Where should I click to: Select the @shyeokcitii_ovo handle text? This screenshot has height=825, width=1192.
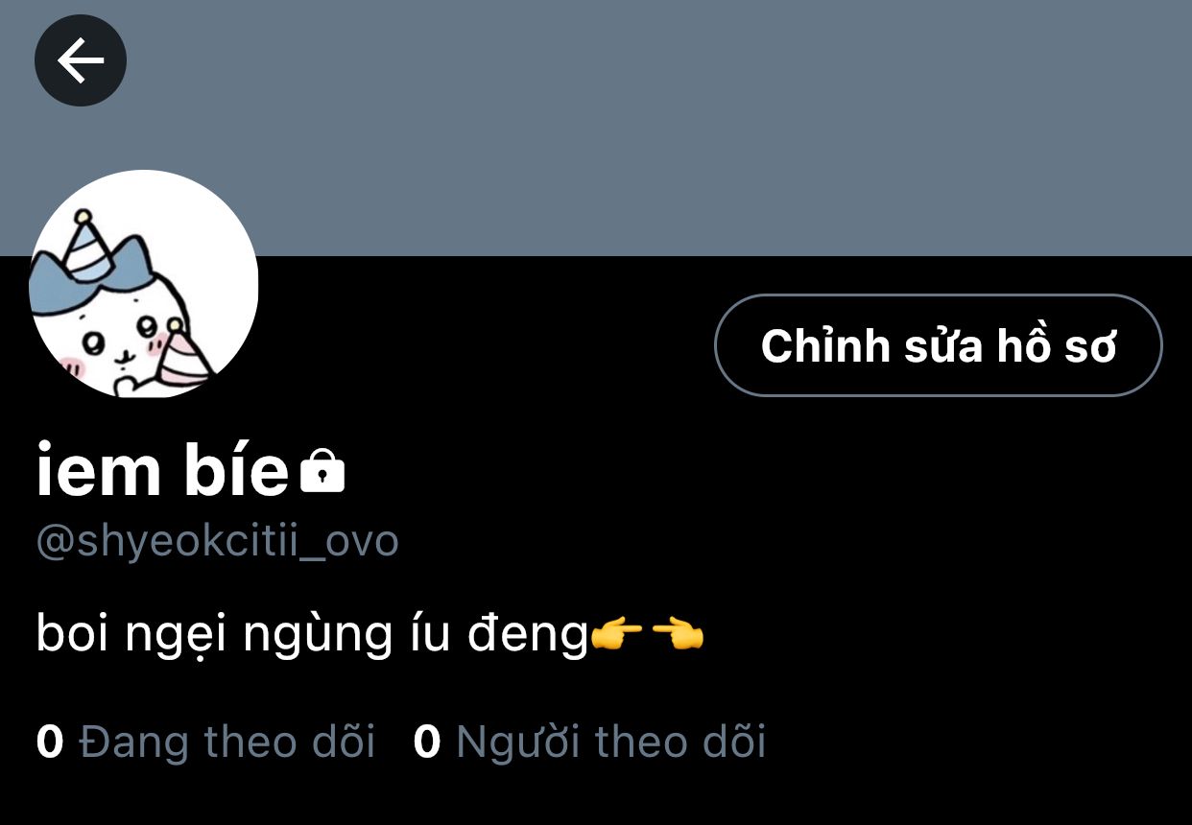coord(217,541)
